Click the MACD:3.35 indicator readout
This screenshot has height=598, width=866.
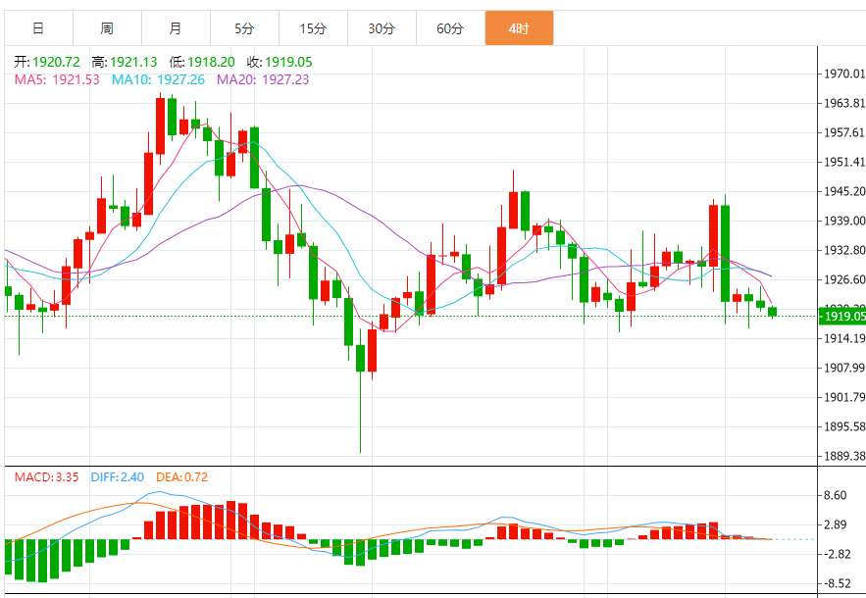(46, 477)
